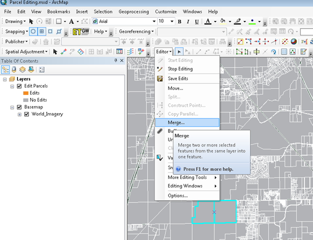Click the Font Color A icon
Viewport: 313px width, 240px height.
click(x=208, y=21)
